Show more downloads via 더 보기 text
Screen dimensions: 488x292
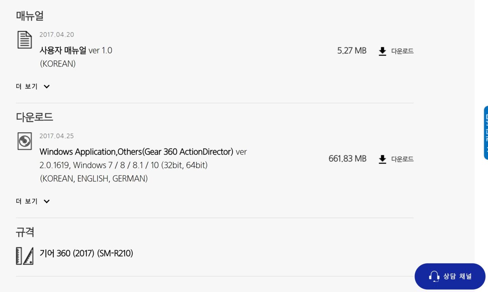click(x=27, y=201)
